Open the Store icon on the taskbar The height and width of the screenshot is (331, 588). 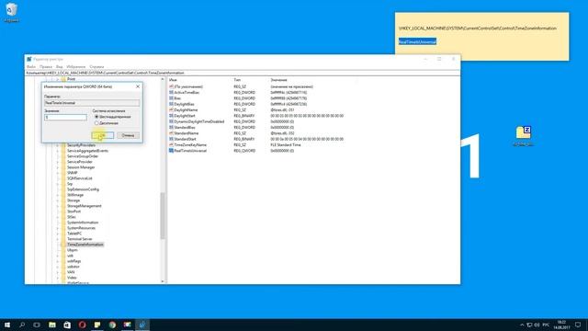click(x=67, y=325)
